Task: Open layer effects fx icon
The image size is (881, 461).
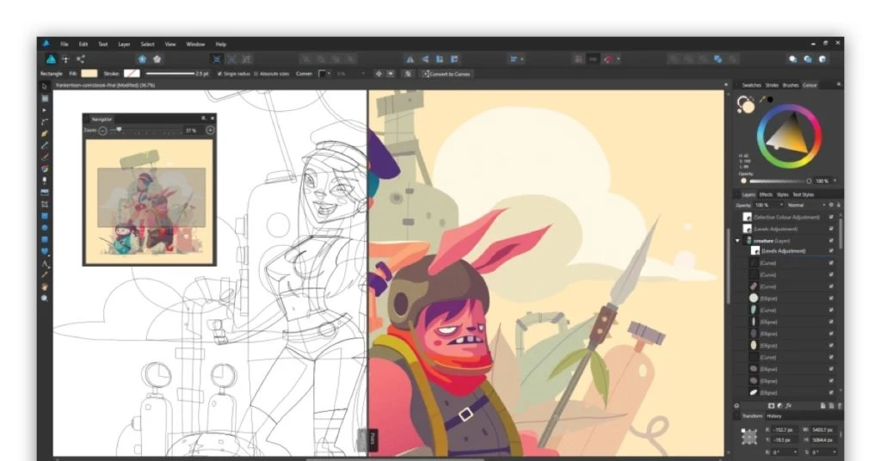Action: click(789, 405)
